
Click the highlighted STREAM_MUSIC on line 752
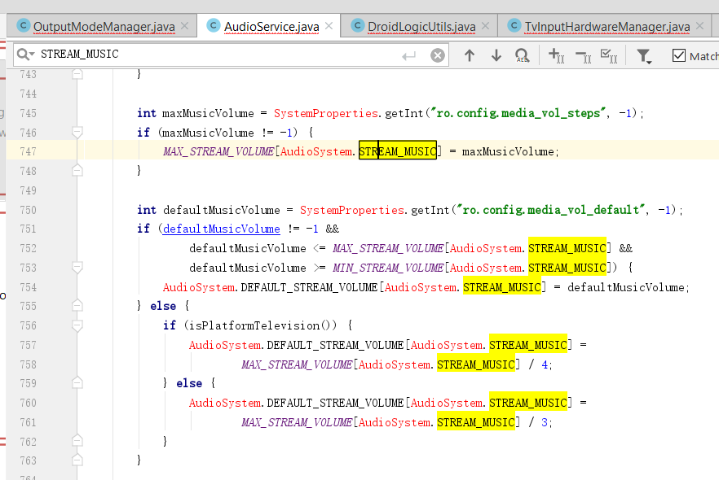pos(567,248)
